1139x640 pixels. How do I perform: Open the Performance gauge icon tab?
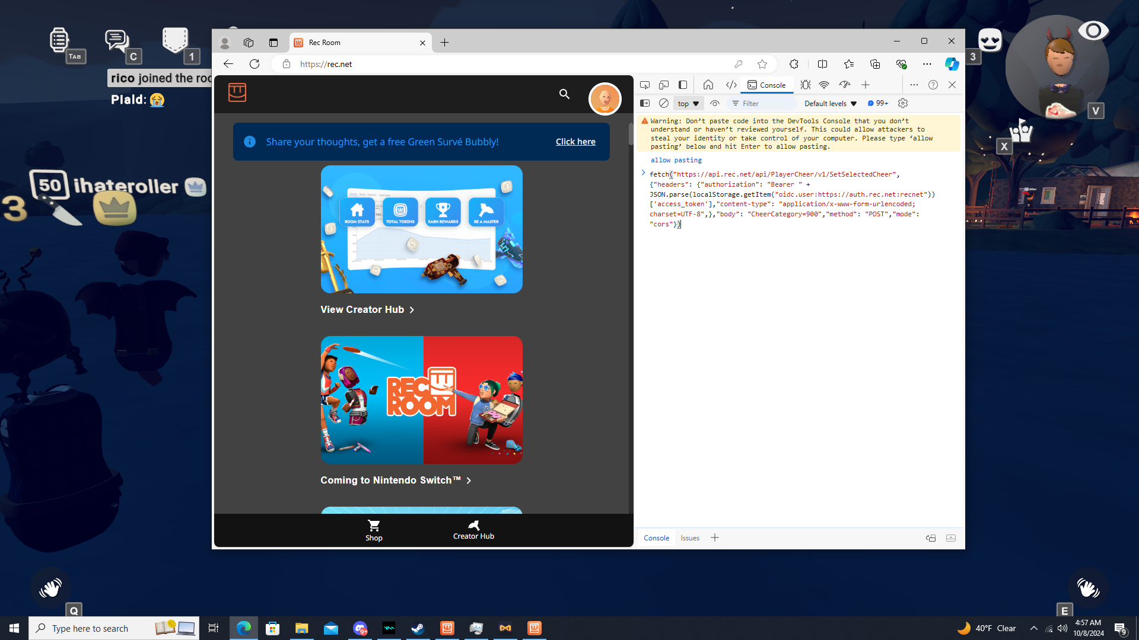click(x=845, y=85)
